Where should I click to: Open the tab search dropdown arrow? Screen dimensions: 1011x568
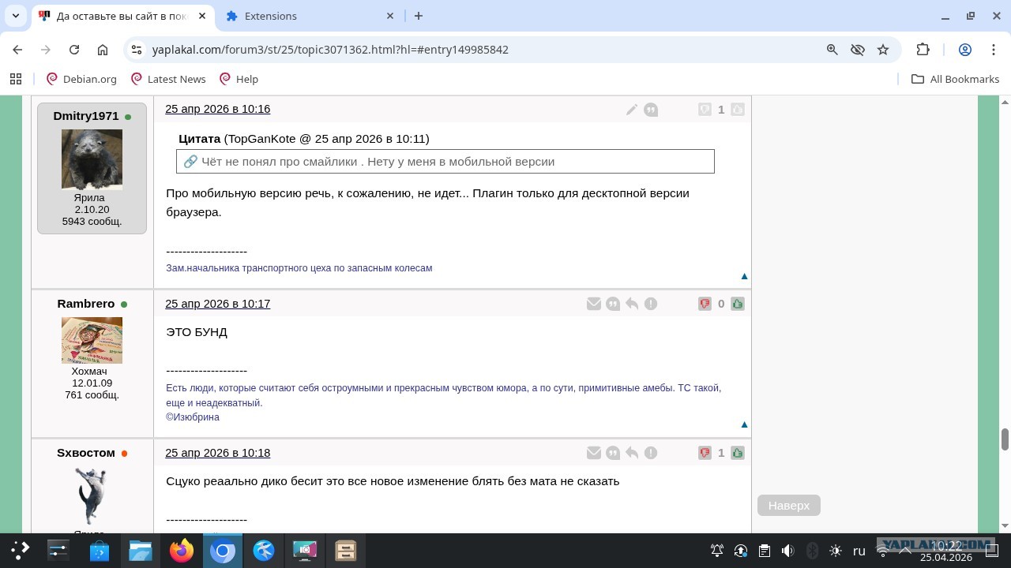16,16
